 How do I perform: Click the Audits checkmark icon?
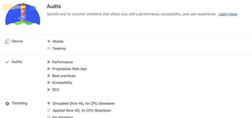tap(7, 62)
